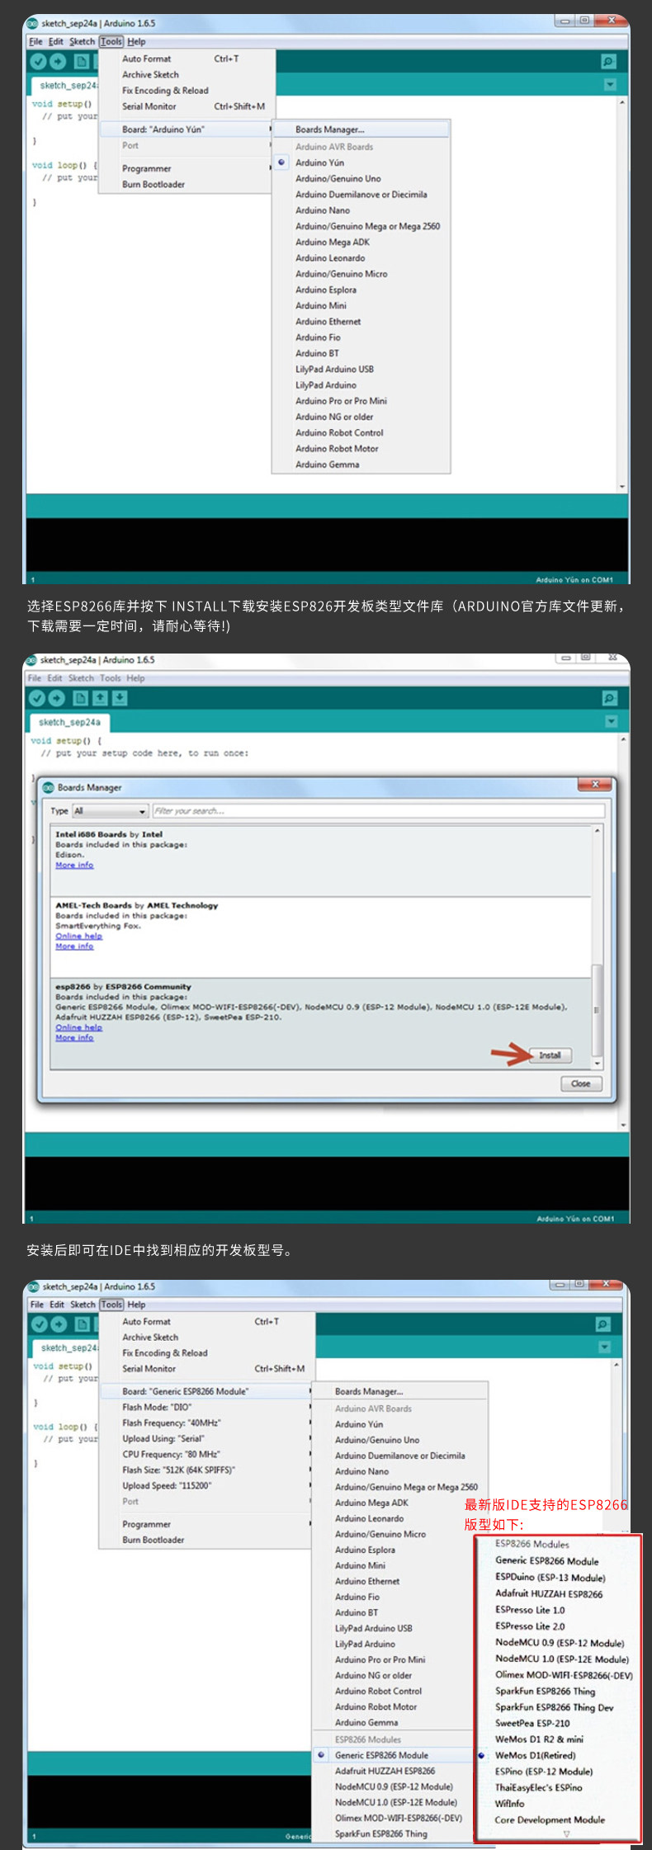The image size is (652, 1850).
Task: Select Adafruit HUZZAH ESP8266 in the red-boxed list
Action: coord(549,1594)
